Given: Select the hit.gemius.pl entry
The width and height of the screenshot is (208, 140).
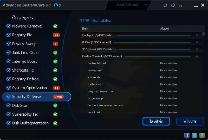Looking at the screenshot, I should (141, 98).
